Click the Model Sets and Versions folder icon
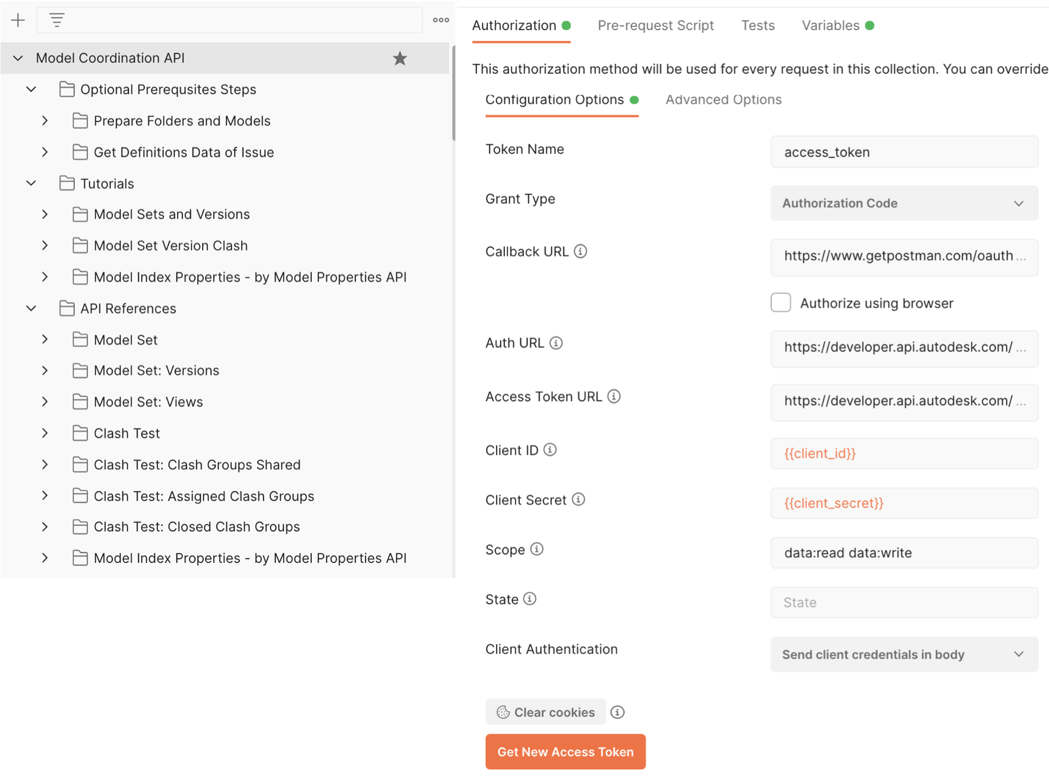The width and height of the screenshot is (1049, 782). (x=80, y=214)
